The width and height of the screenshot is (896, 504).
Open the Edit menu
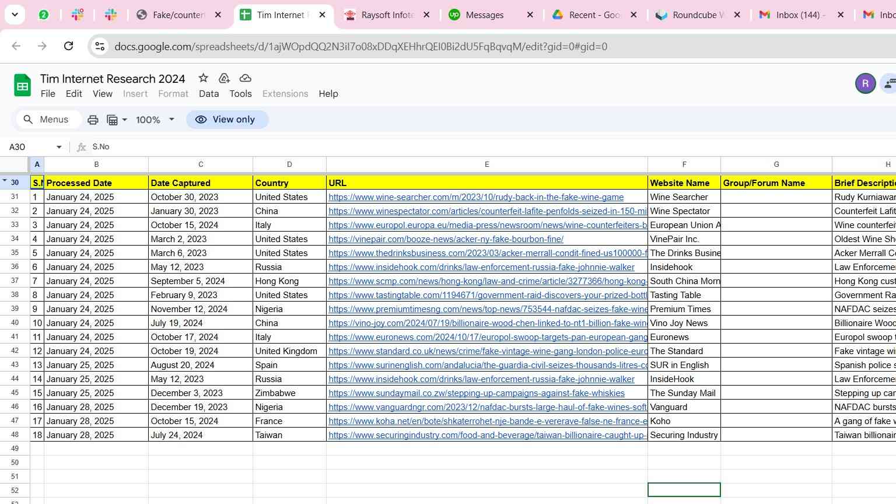click(73, 94)
